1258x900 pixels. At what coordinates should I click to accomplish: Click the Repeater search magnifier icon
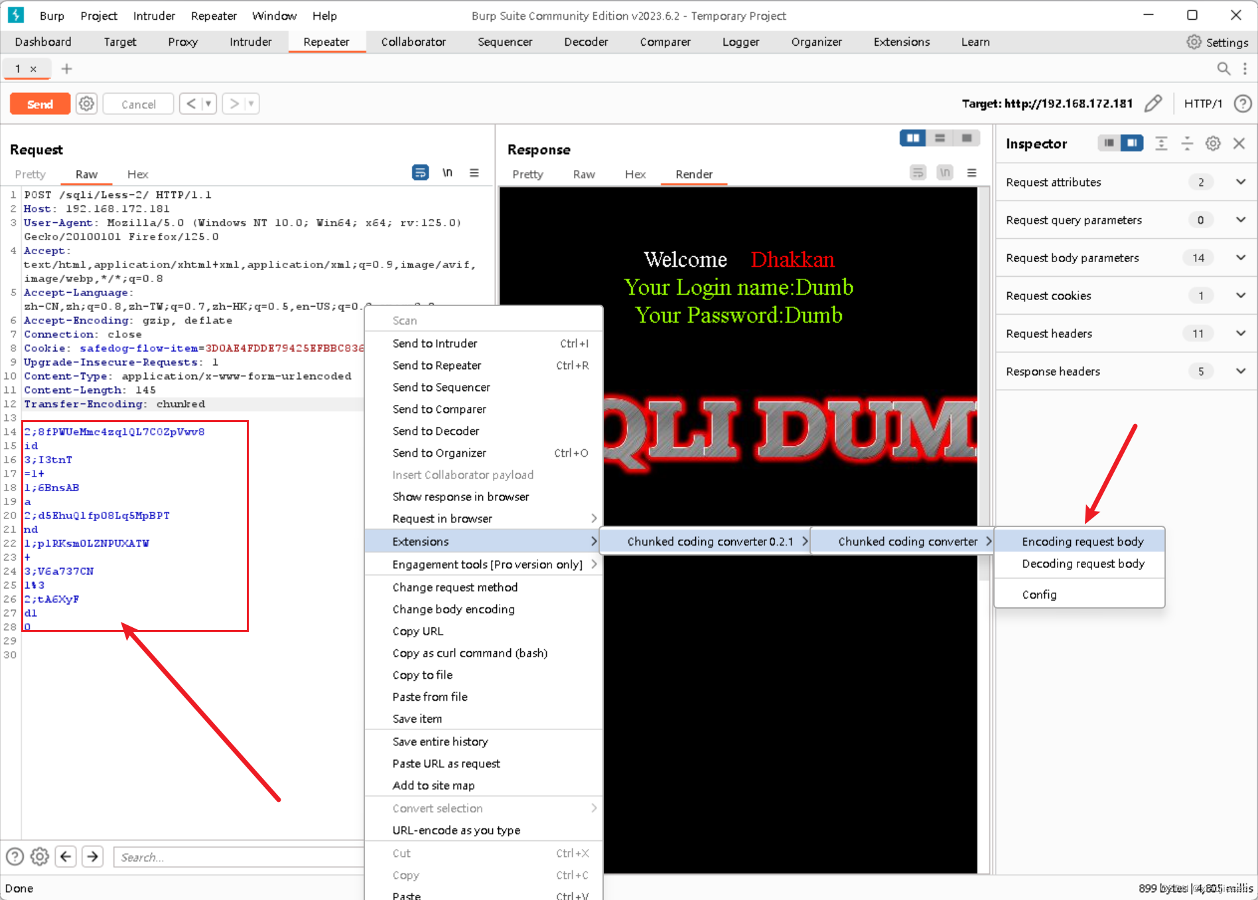1224,68
